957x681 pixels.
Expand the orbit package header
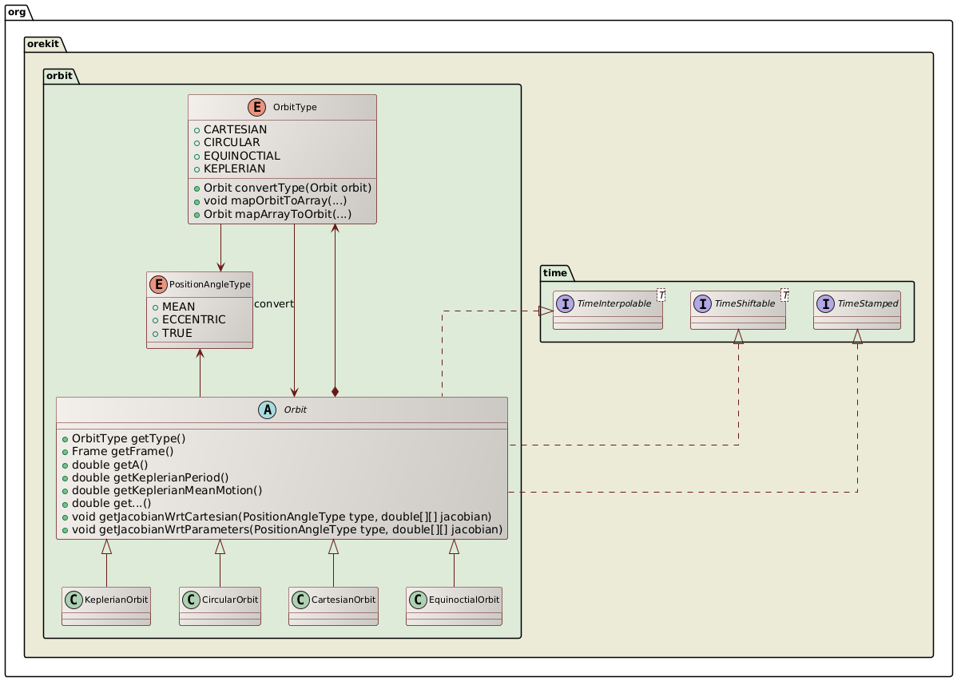[x=59, y=76]
